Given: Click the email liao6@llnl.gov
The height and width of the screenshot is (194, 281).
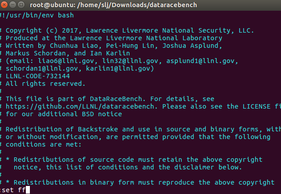Looking at the screenshot, I should (66, 61).
